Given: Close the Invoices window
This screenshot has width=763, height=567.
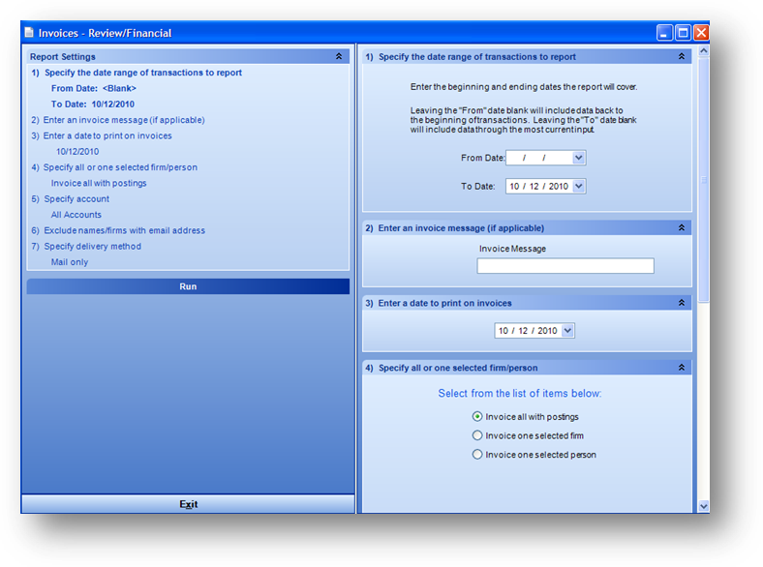Looking at the screenshot, I should [701, 33].
